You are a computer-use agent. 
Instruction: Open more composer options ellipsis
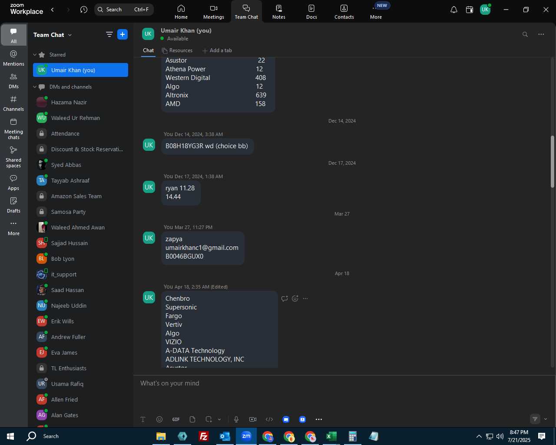pyautogui.click(x=319, y=419)
